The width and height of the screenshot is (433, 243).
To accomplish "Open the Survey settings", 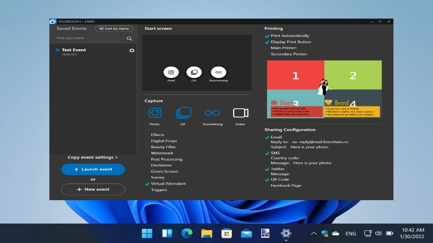I will (x=158, y=178).
